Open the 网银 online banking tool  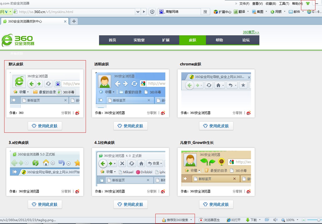[276, 12]
